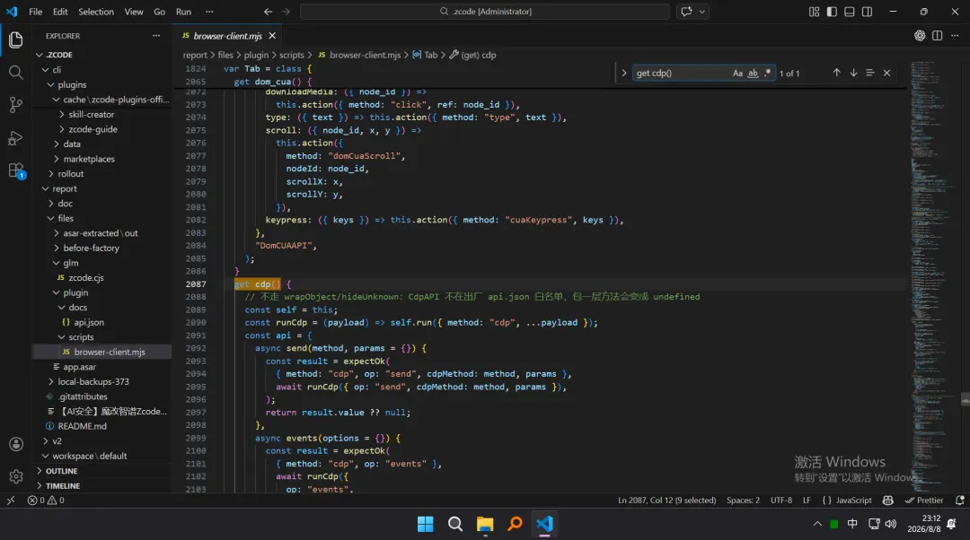This screenshot has width=970, height=540.
Task: Click the command center search box
Action: pyautogui.click(x=484, y=12)
